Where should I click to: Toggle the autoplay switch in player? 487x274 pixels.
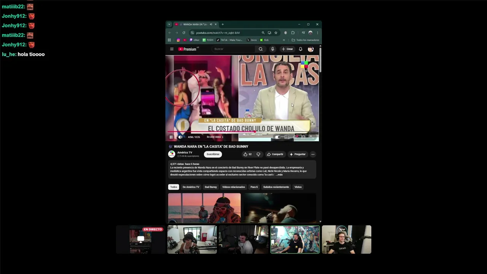pyautogui.click(x=278, y=137)
